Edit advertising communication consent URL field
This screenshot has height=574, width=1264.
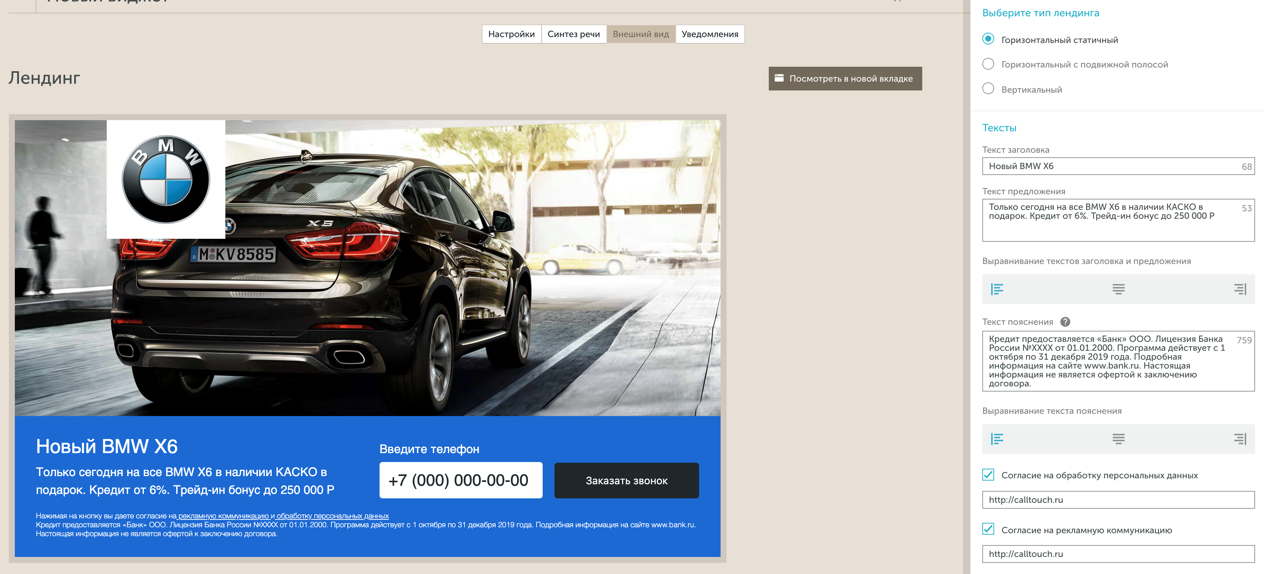[1118, 554]
